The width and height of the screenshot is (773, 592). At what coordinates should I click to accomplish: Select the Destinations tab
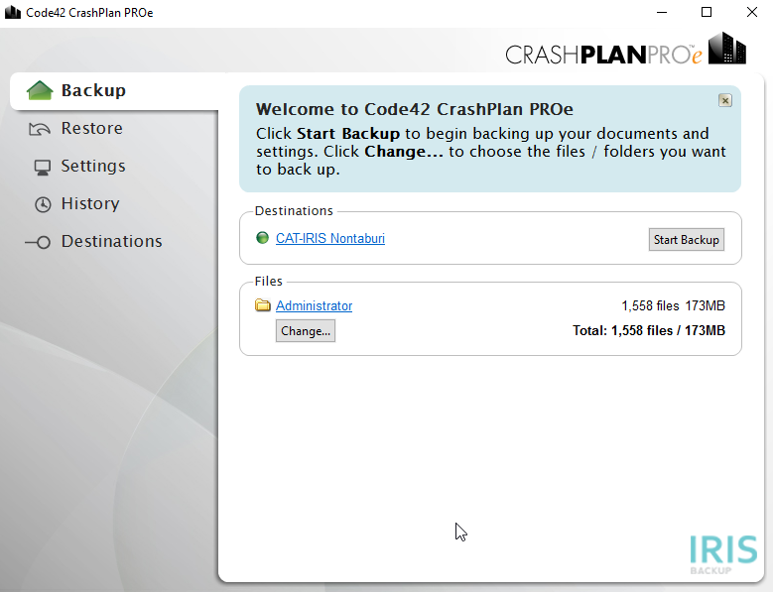[x=111, y=241]
